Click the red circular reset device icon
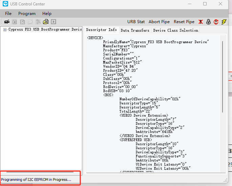The width and height of the screenshot is (232, 186). point(216,22)
